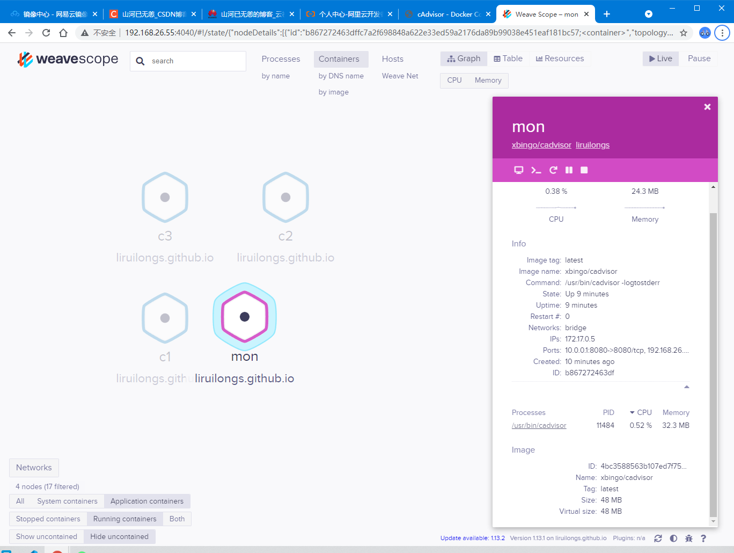Screen dimensions: 734x553
Task: Open the Chrome menu dots
Action: tap(722, 33)
